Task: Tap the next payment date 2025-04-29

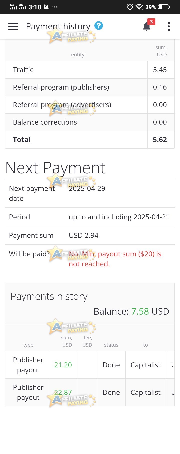Action: 87,188
